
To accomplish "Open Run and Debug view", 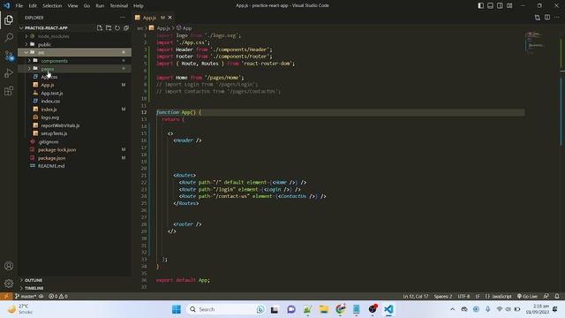I will 9,73.
